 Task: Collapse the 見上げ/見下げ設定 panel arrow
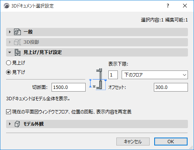click(10, 52)
